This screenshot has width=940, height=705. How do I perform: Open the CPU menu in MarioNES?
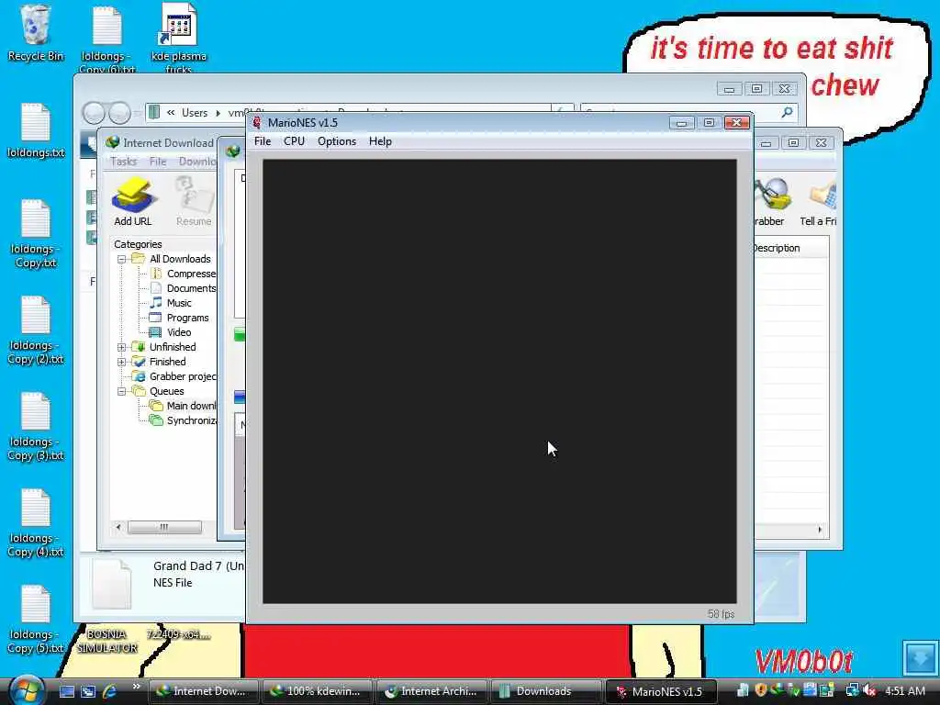tap(294, 141)
